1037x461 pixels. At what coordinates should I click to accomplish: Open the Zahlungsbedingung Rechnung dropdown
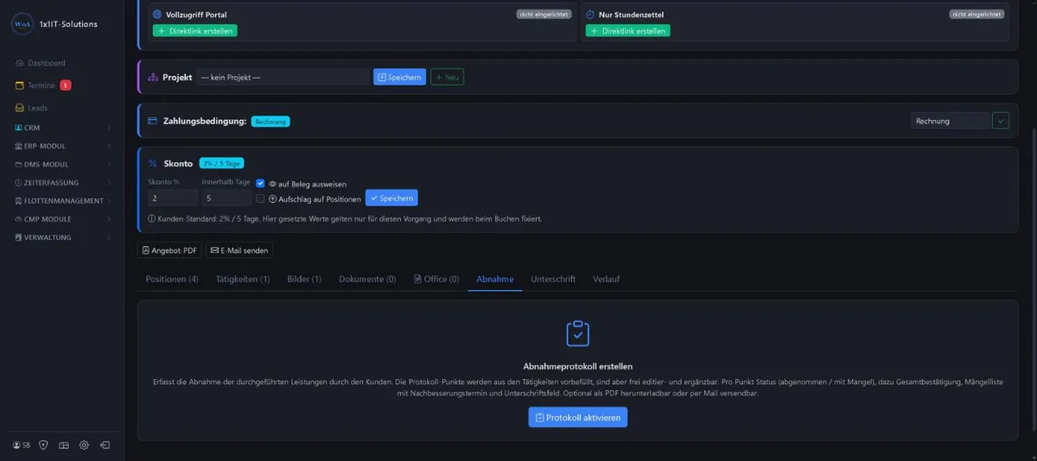[x=950, y=121]
